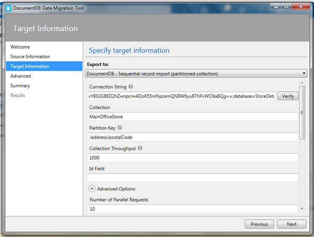Click into the Connection String field

182,96
